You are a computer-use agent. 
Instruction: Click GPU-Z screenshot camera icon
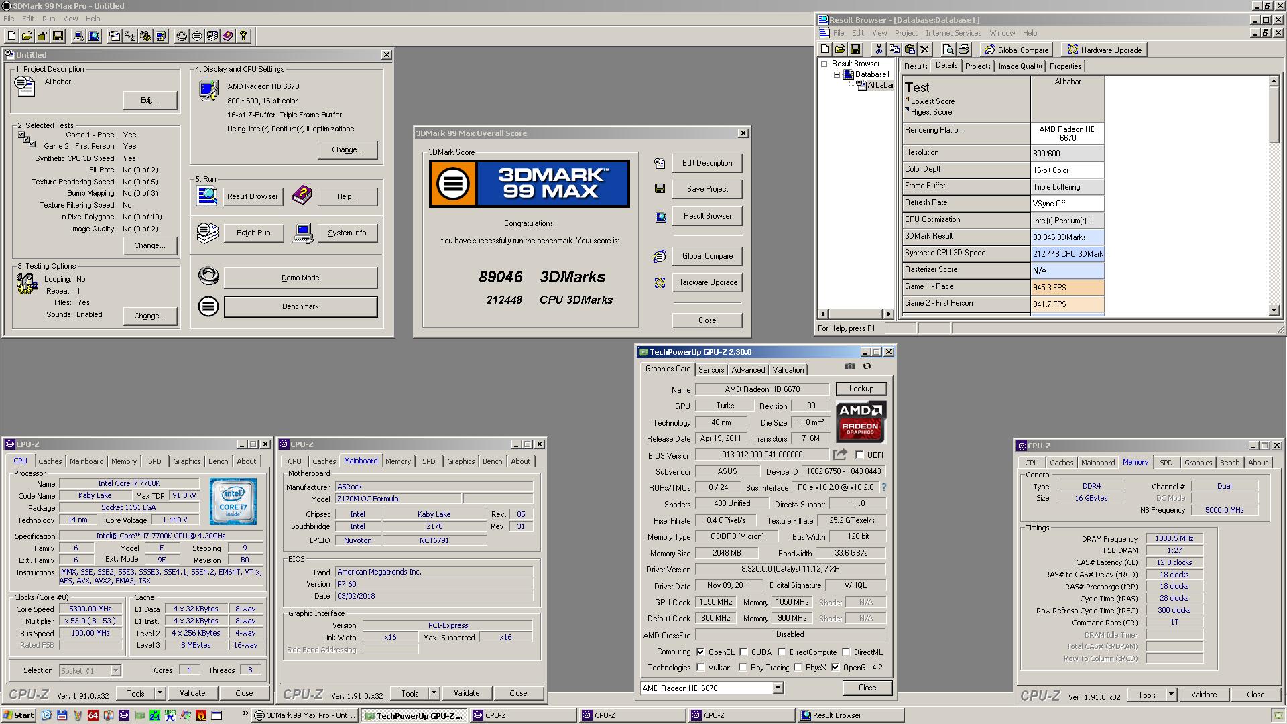(x=849, y=366)
